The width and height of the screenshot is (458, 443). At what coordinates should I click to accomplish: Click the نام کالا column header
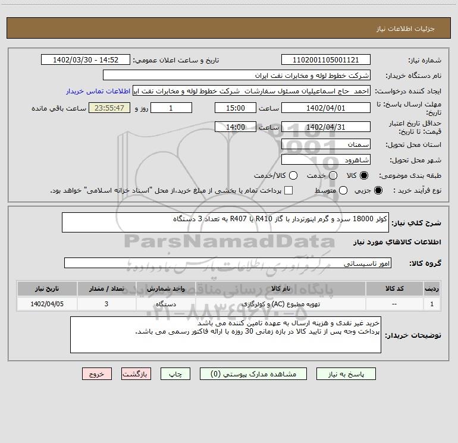[x=280, y=288]
